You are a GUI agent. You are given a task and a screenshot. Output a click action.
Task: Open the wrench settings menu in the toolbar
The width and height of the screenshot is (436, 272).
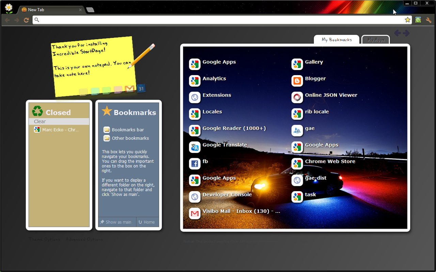(x=429, y=20)
